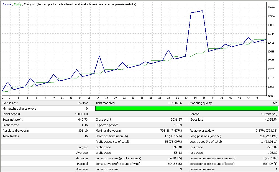Viewport: 279px width, 172px height.
Task: Select the Profit factor value 1.46
Action: coord(85,125)
